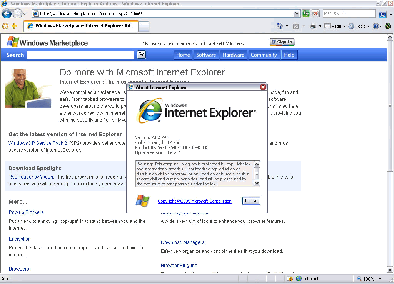Click warning text box scroll up arrow

(257, 164)
